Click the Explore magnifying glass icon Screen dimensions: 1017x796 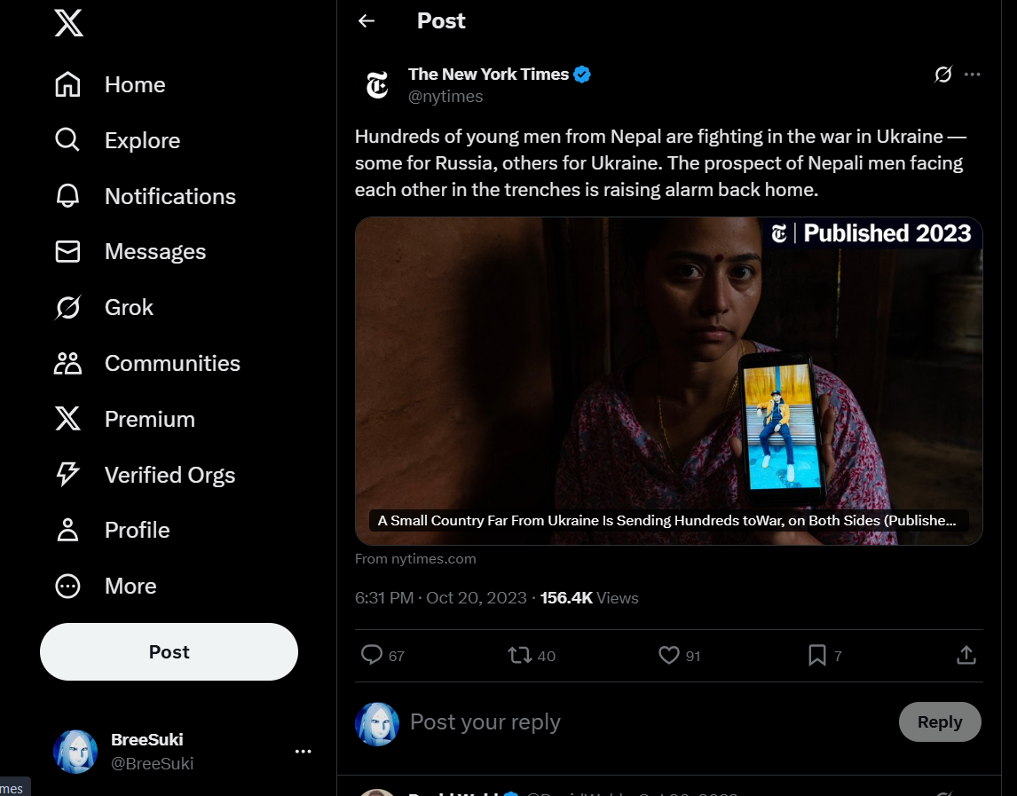coord(67,140)
